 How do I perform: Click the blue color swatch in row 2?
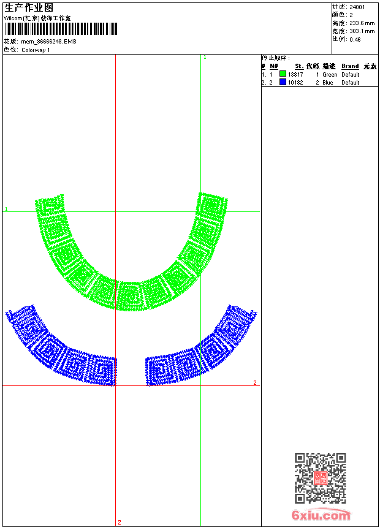coord(283,82)
